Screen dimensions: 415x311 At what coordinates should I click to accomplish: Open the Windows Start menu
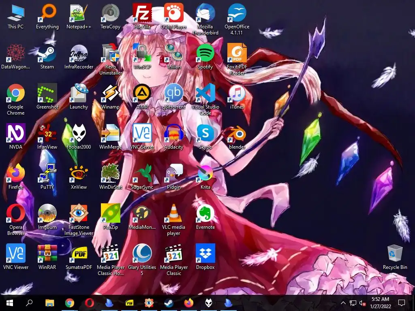coord(10,303)
